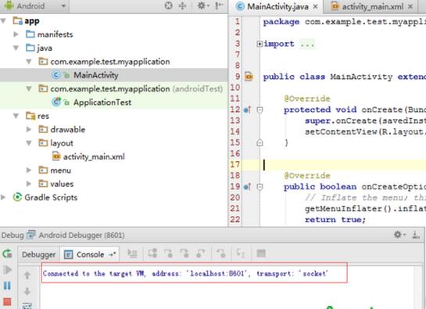Expand the menu folder

coord(29,171)
